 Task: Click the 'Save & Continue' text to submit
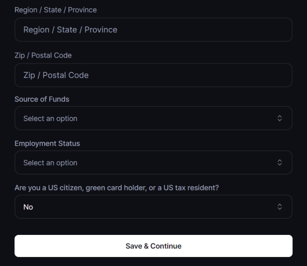pyautogui.click(x=153, y=246)
